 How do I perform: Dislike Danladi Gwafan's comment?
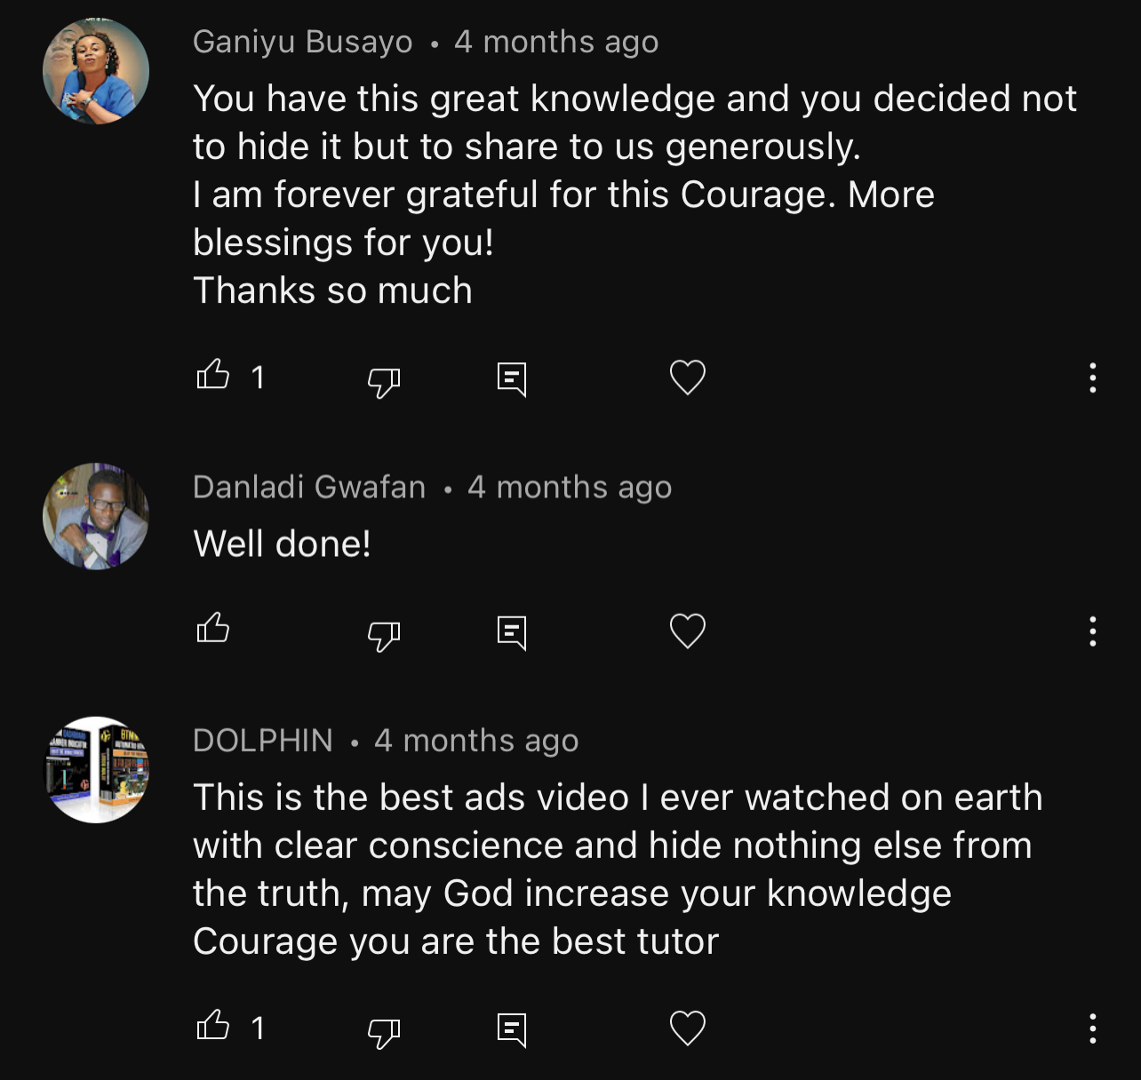[384, 635]
